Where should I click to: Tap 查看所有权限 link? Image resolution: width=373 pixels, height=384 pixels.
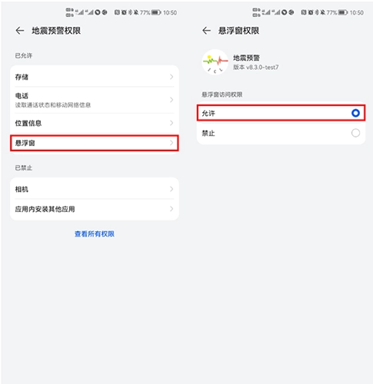pos(95,233)
